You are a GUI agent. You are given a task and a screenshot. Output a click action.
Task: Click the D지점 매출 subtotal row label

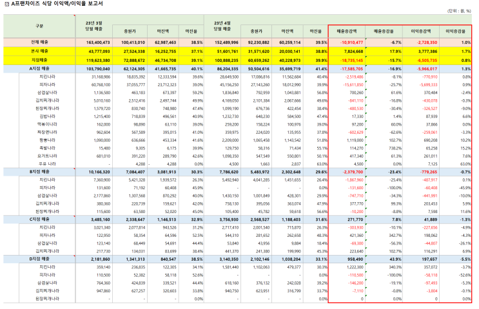[x=39, y=259]
